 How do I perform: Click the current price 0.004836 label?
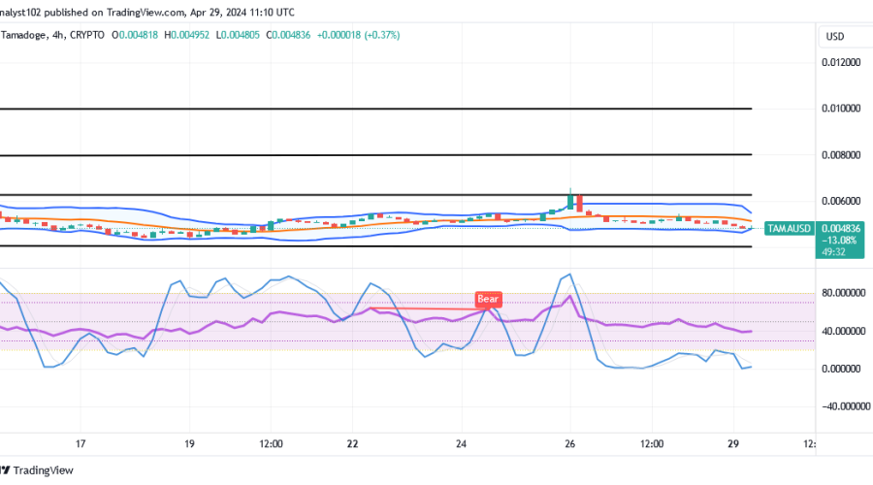[841, 228]
